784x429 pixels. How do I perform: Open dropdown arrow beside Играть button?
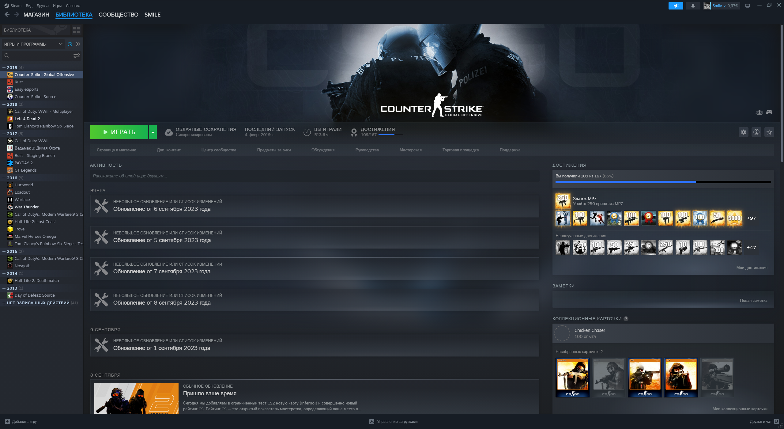153,132
